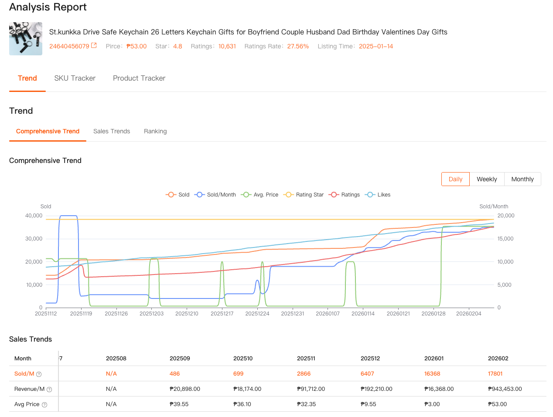Image resolution: width=553 pixels, height=417 pixels.
Task: Toggle the Likes legend series
Action: (378, 195)
